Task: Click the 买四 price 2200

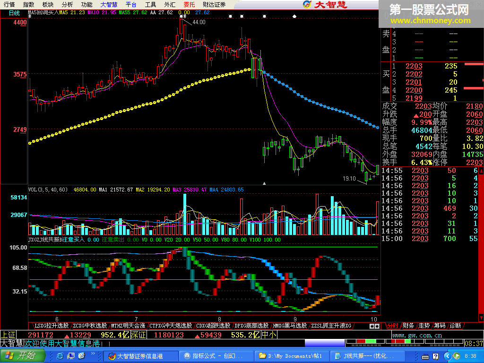Action: (x=414, y=90)
